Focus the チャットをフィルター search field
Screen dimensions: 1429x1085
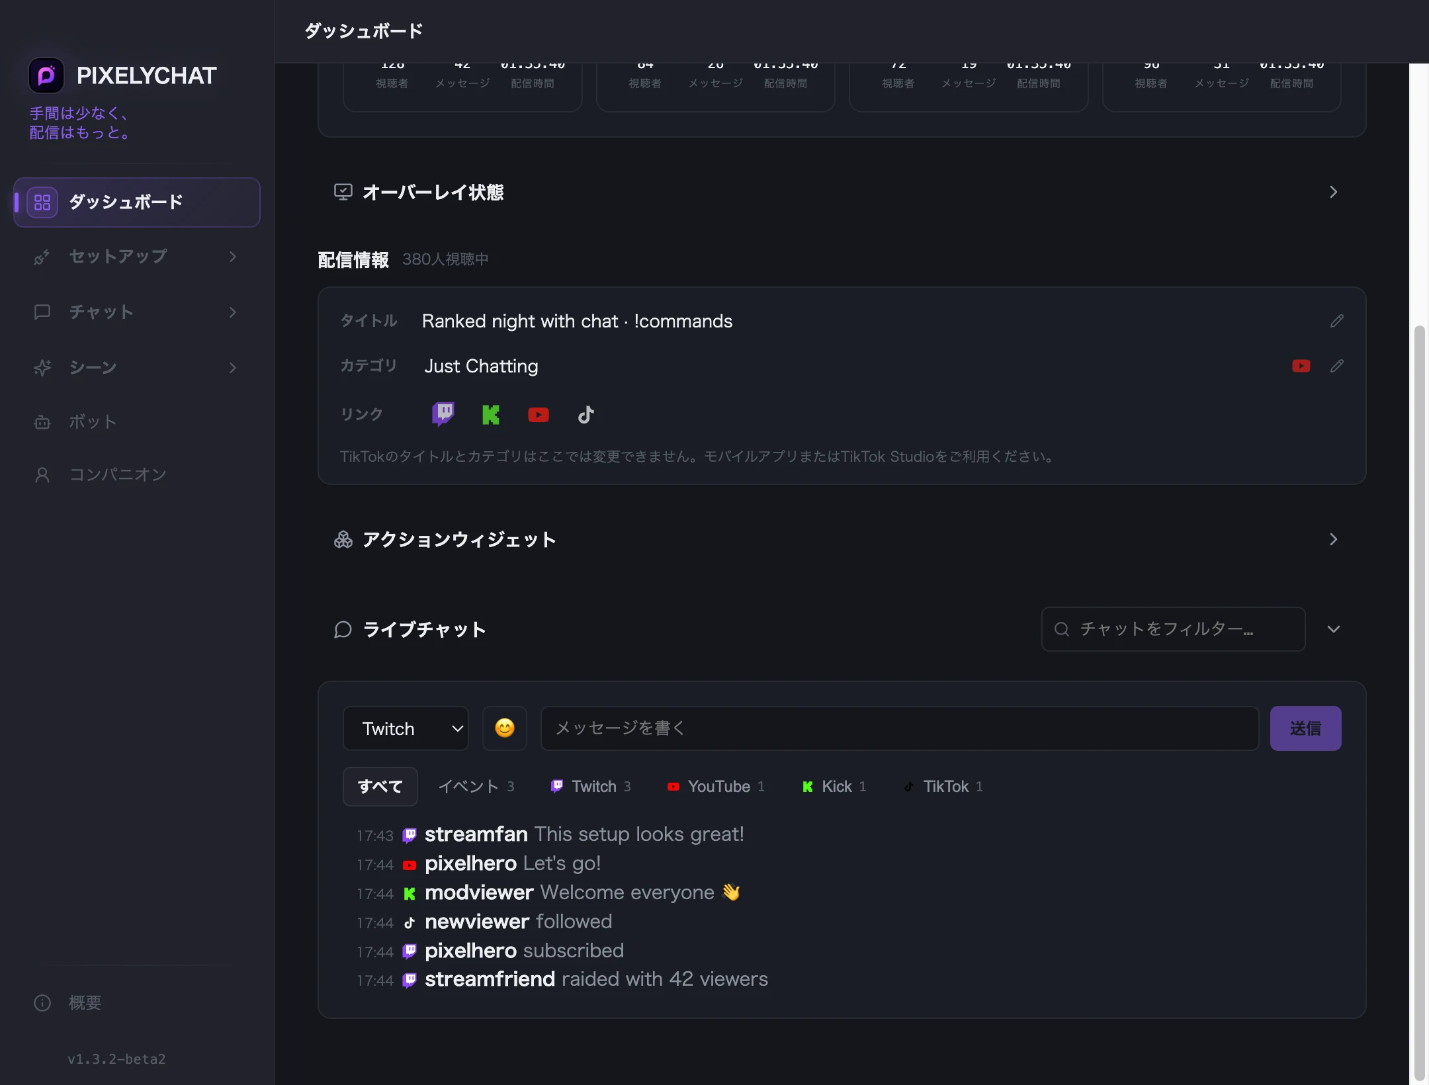pyautogui.click(x=1173, y=629)
